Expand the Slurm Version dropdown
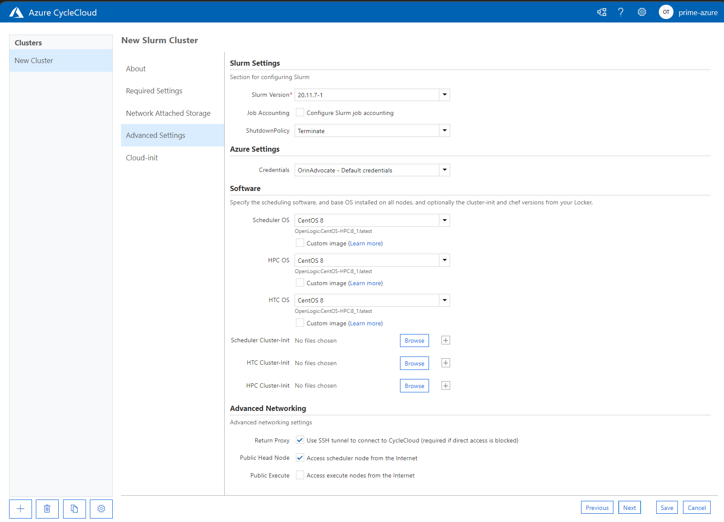This screenshot has width=724, height=522. tap(445, 95)
